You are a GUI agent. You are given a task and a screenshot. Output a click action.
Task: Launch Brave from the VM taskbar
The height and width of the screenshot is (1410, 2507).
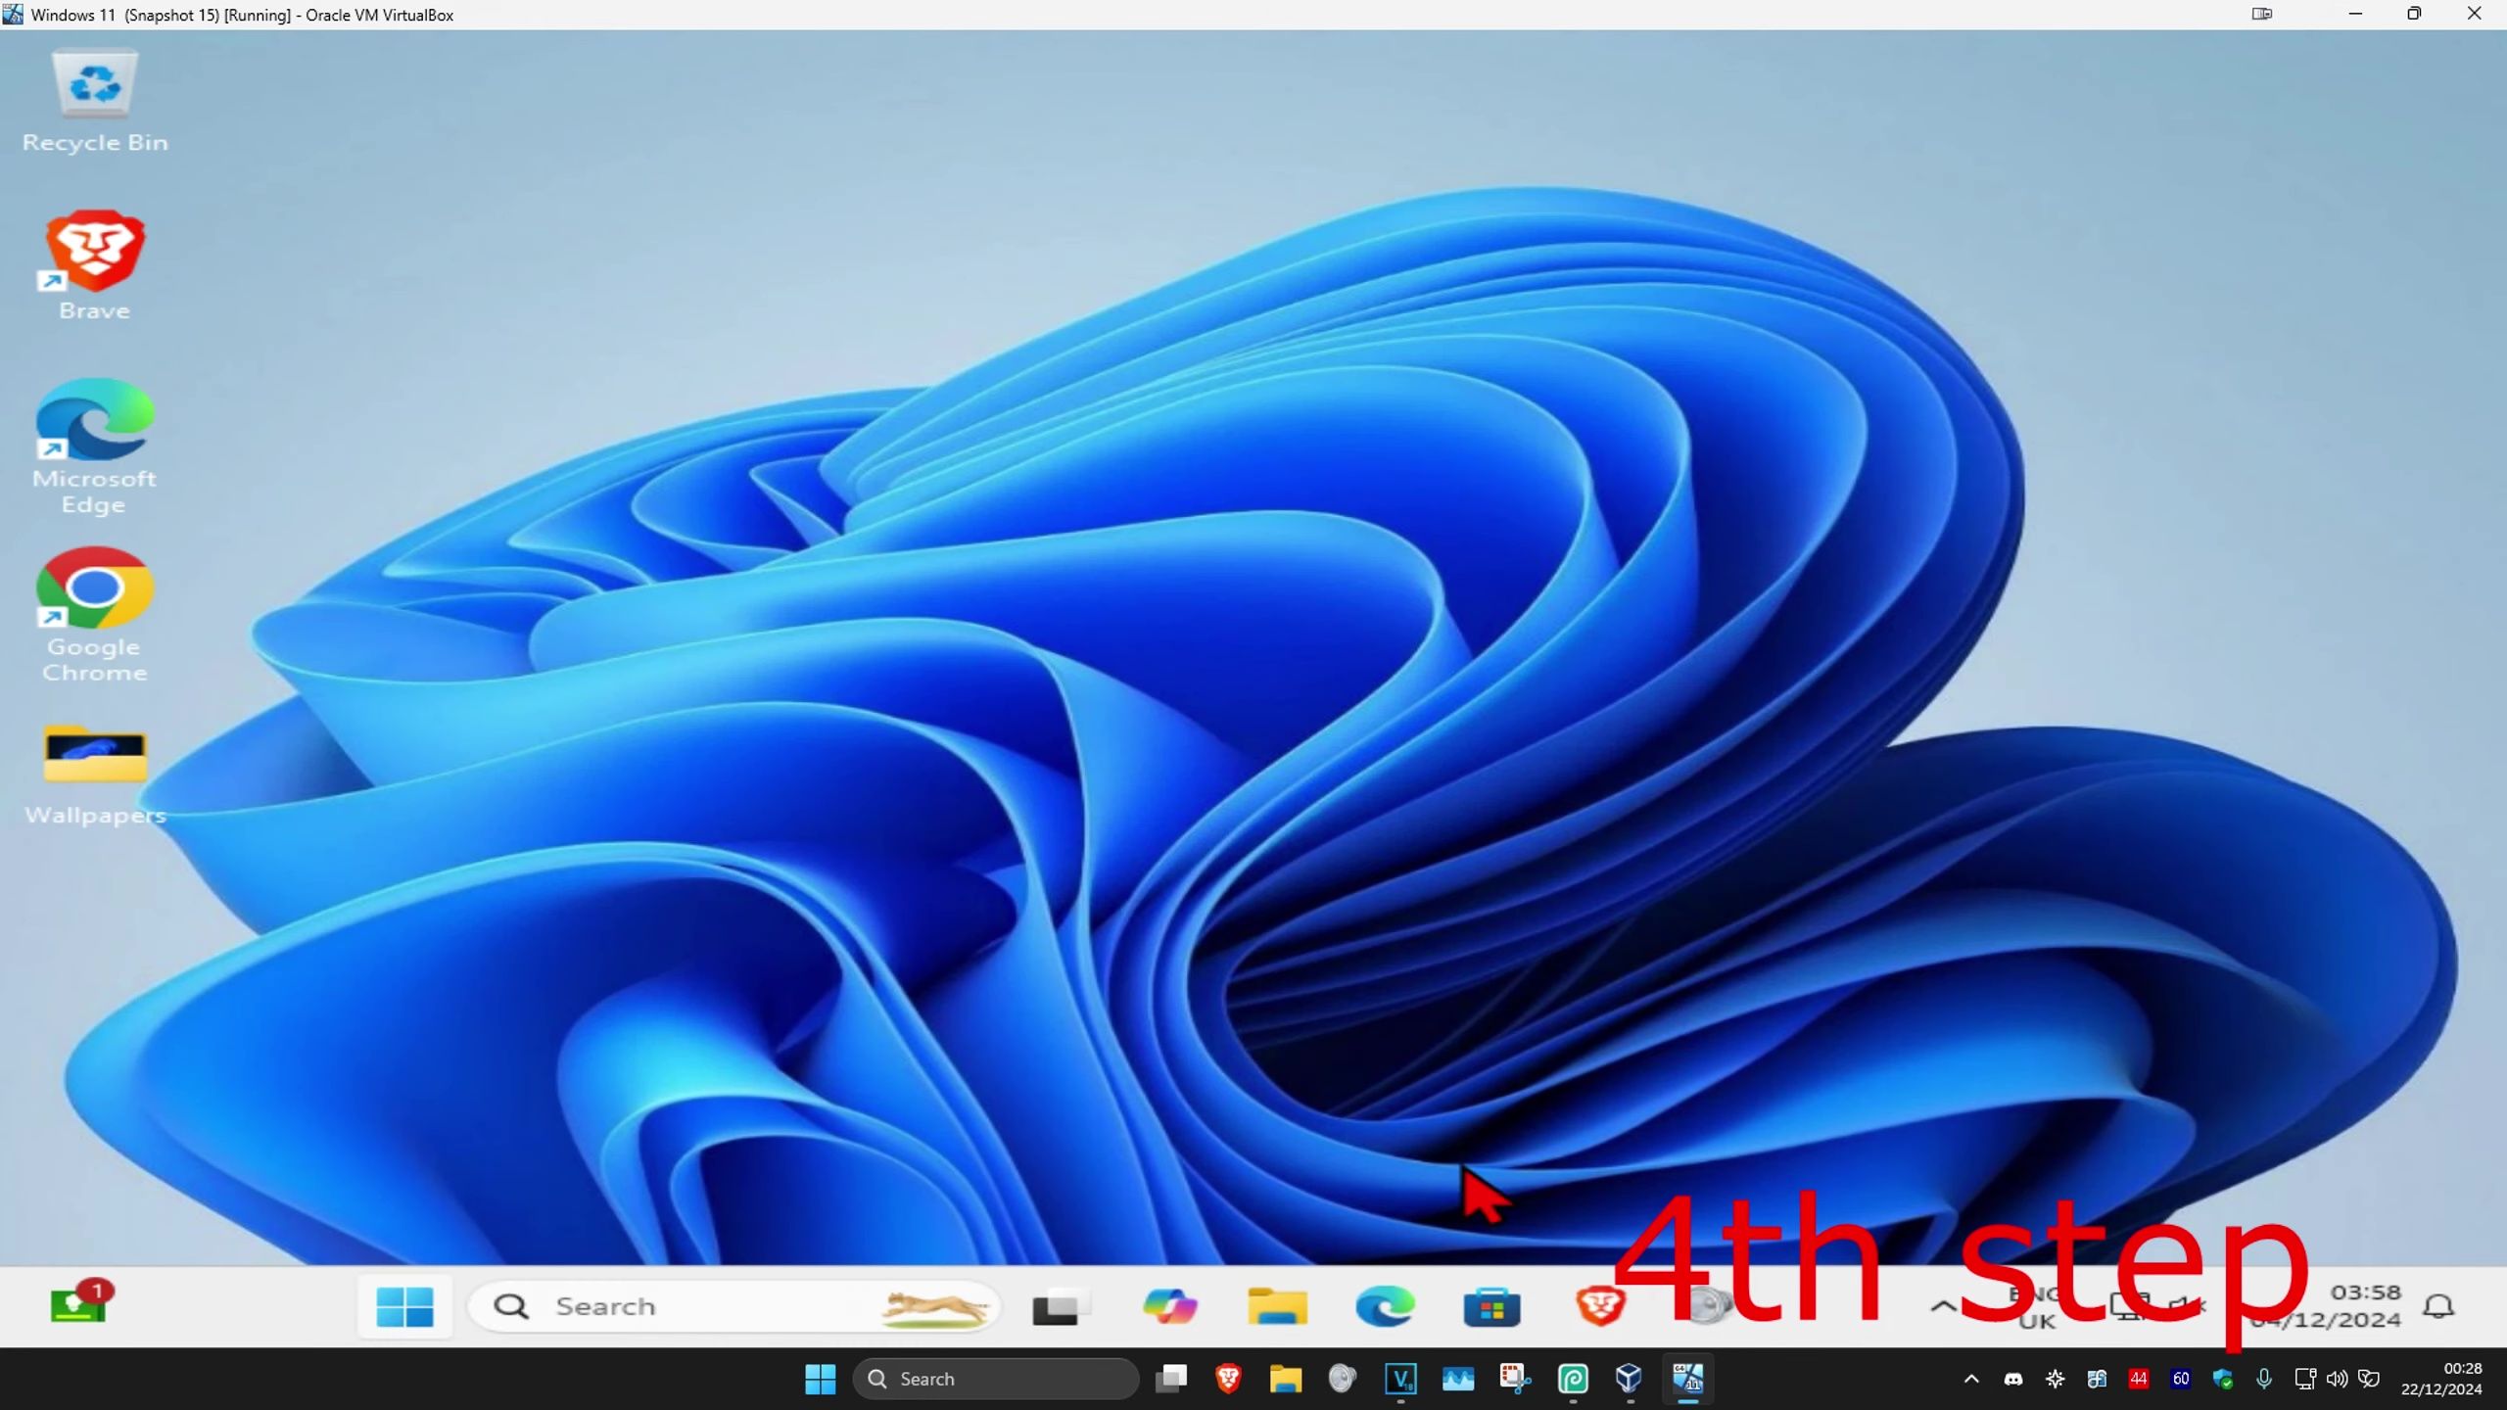coord(1599,1306)
